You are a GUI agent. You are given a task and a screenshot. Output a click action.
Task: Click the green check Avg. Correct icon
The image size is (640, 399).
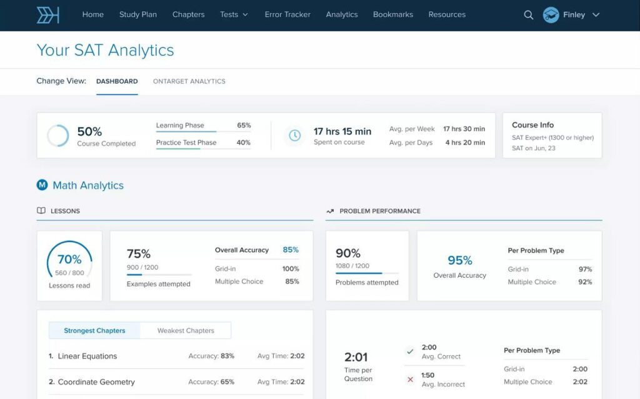click(x=410, y=351)
